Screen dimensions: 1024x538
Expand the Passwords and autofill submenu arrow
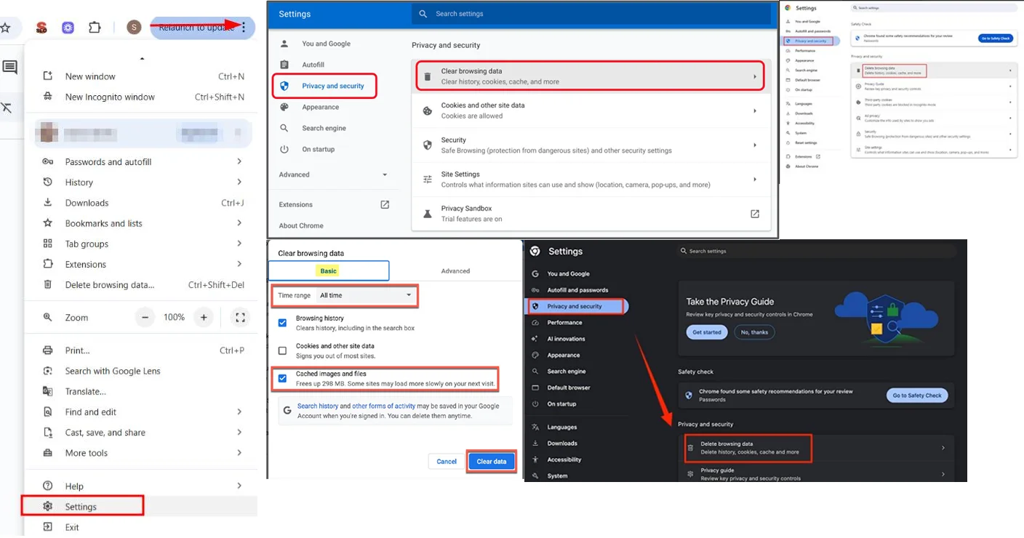(239, 161)
